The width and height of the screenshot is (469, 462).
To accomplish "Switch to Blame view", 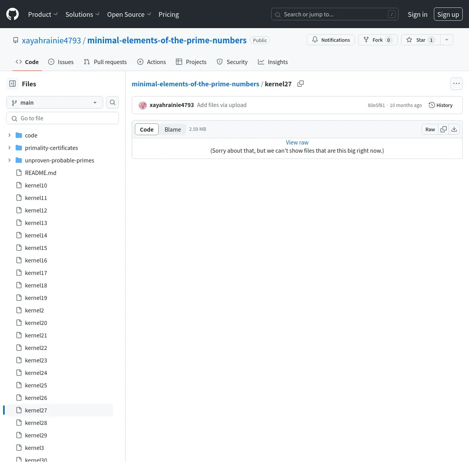I will 173,129.
